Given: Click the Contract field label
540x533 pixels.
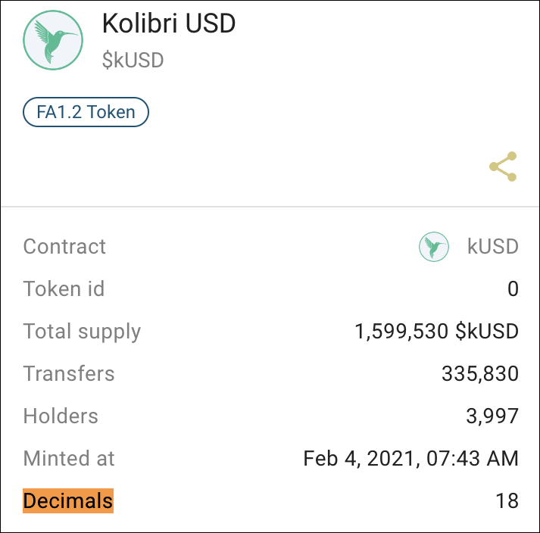Looking at the screenshot, I should [65, 247].
